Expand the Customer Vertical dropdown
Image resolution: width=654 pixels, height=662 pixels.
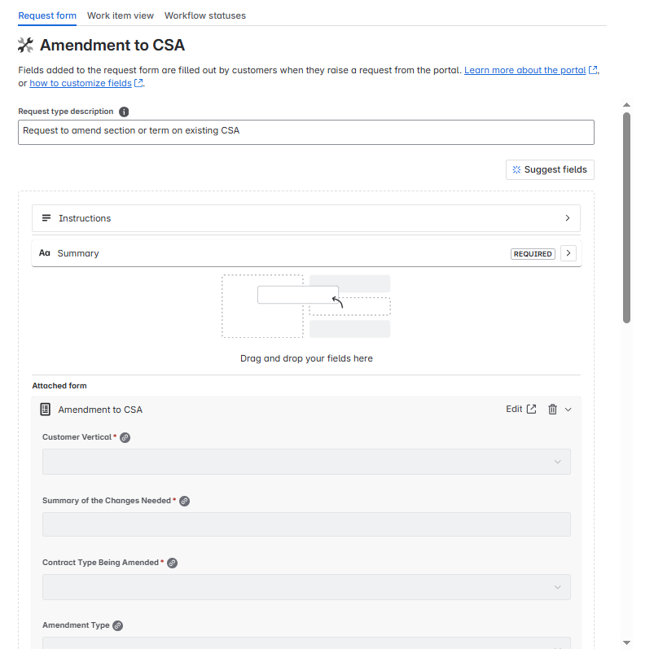558,461
